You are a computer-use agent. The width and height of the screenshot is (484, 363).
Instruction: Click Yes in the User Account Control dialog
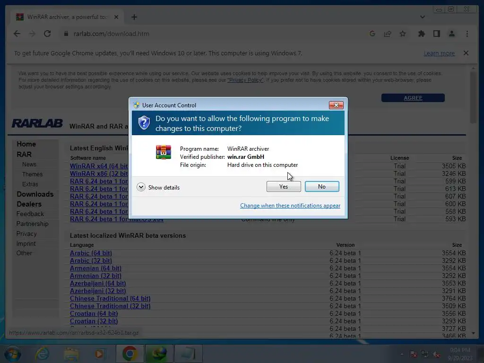coord(284,186)
